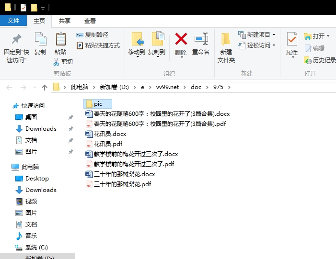Screen dimensions: 336x259
Task: Cut selection with the scissors icon
Action: pos(63,62)
